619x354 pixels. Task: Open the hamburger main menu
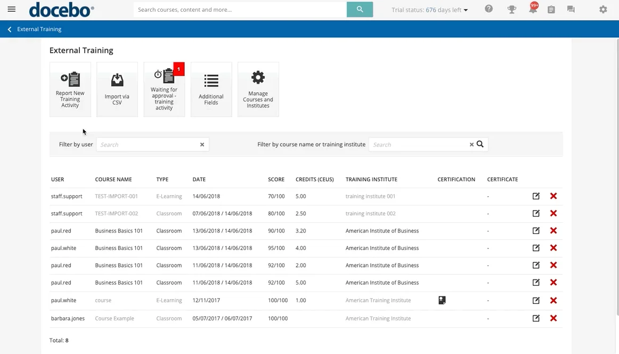tap(11, 10)
